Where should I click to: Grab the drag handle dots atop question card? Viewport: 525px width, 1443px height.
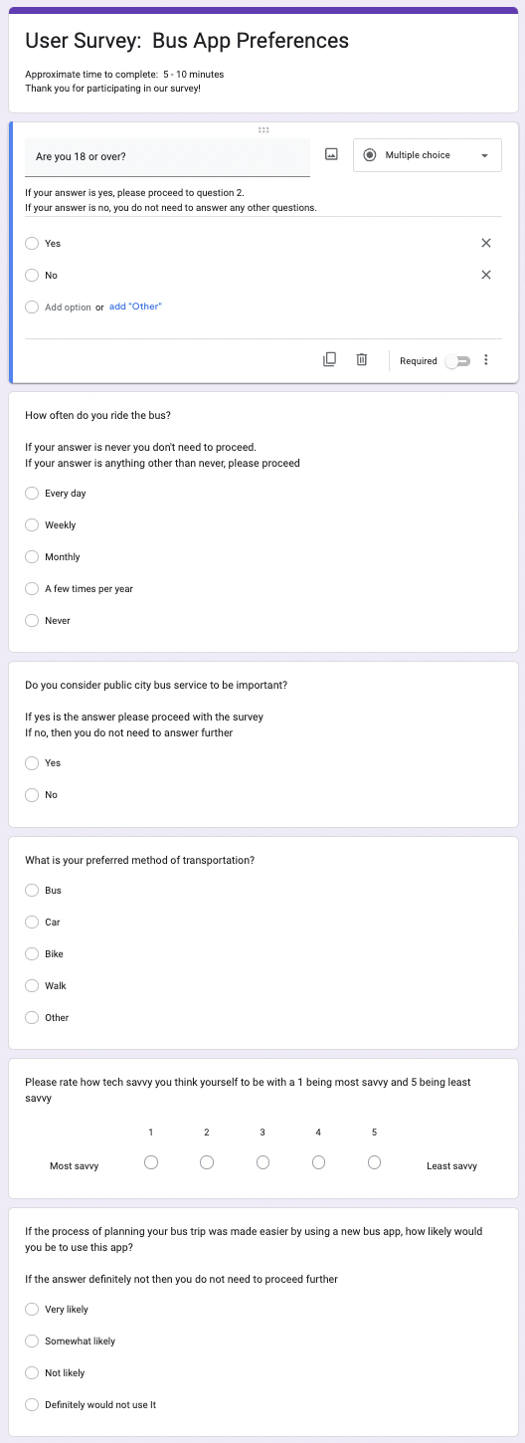click(263, 130)
